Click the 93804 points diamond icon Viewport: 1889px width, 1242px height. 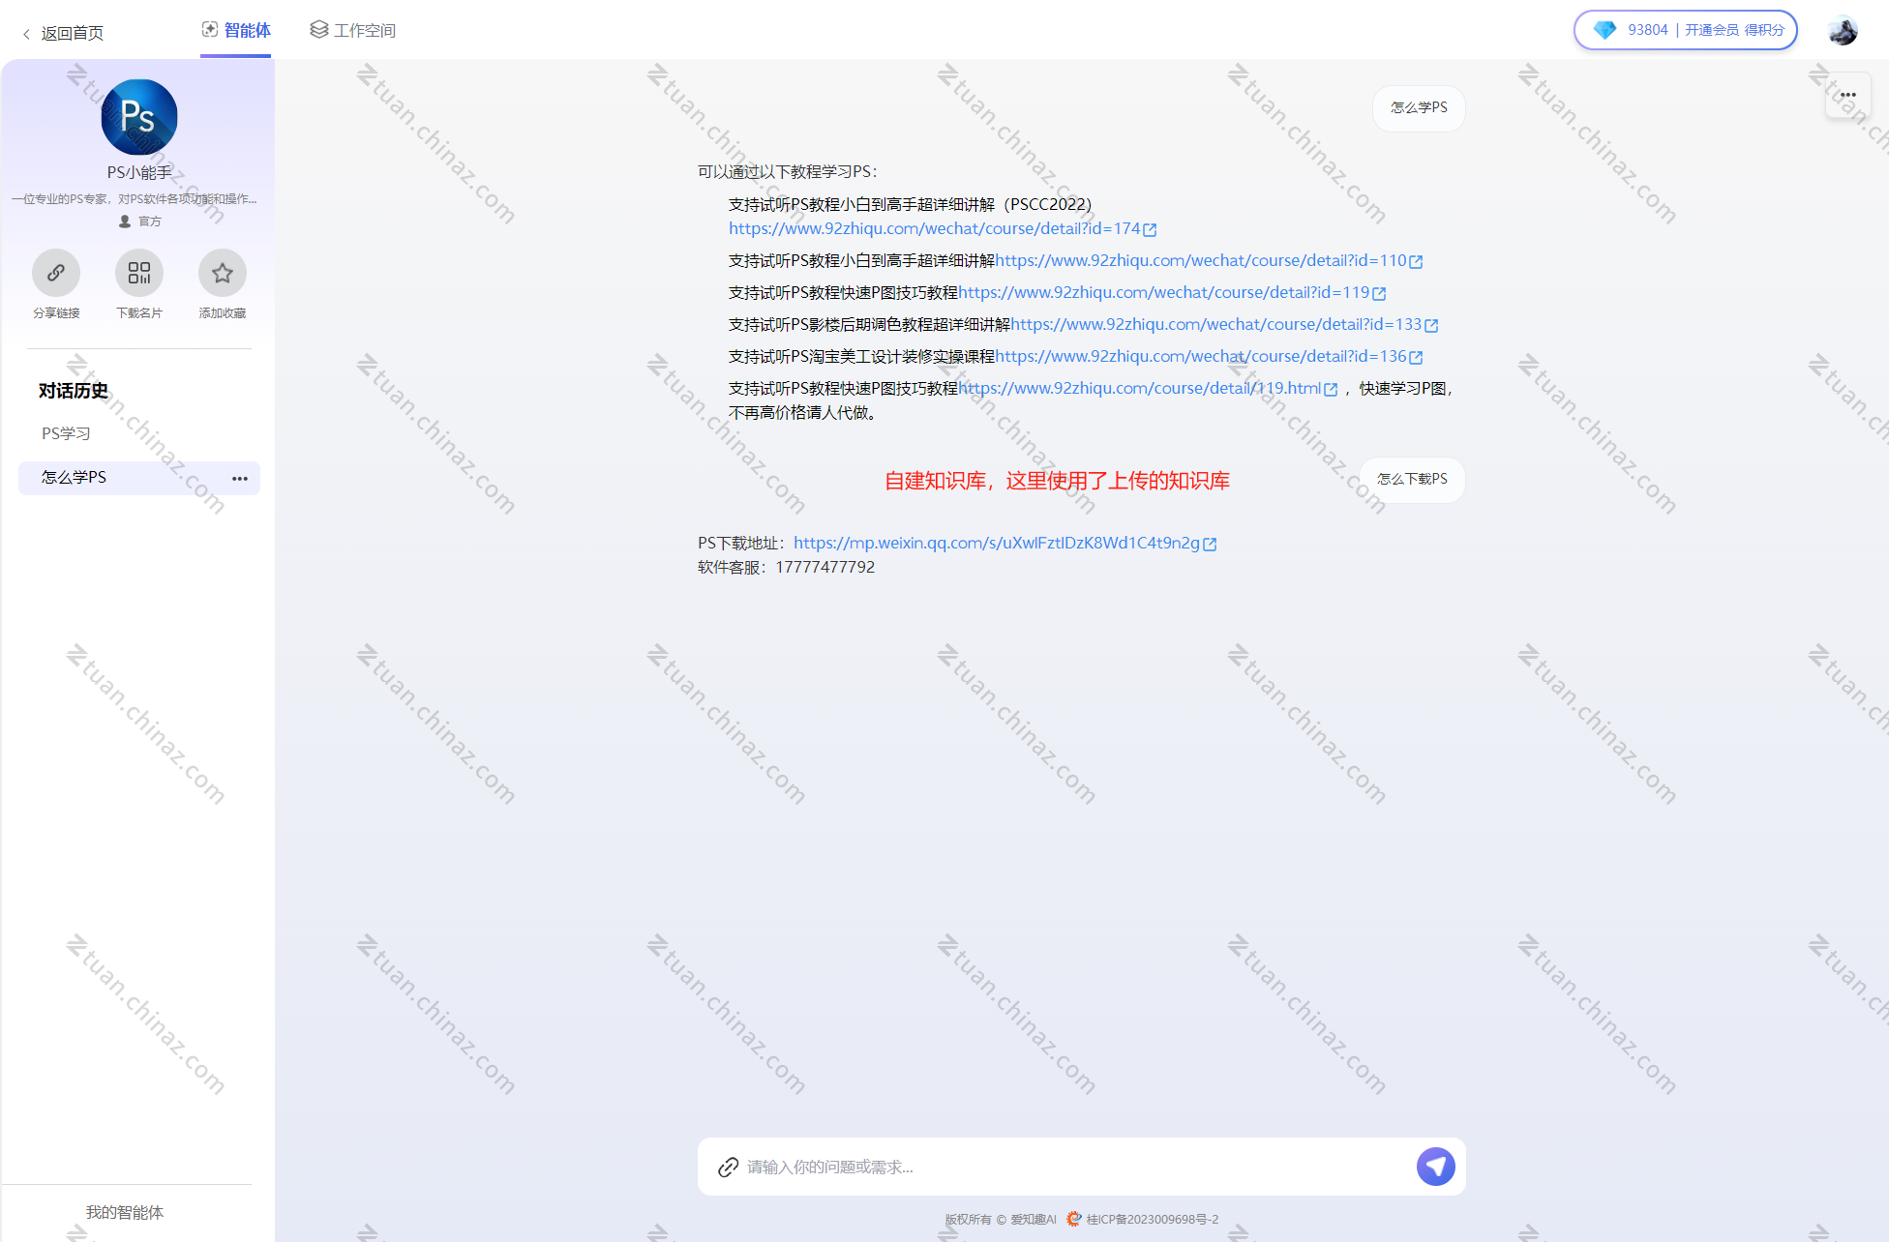coord(1604,30)
